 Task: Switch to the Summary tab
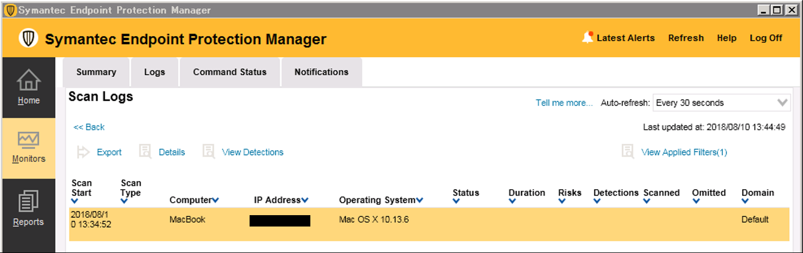(96, 72)
